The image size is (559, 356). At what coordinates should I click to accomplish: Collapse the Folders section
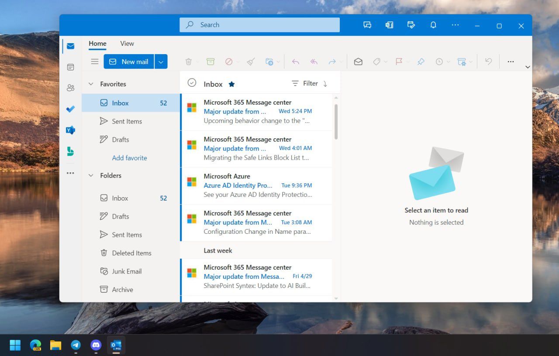[x=91, y=175]
